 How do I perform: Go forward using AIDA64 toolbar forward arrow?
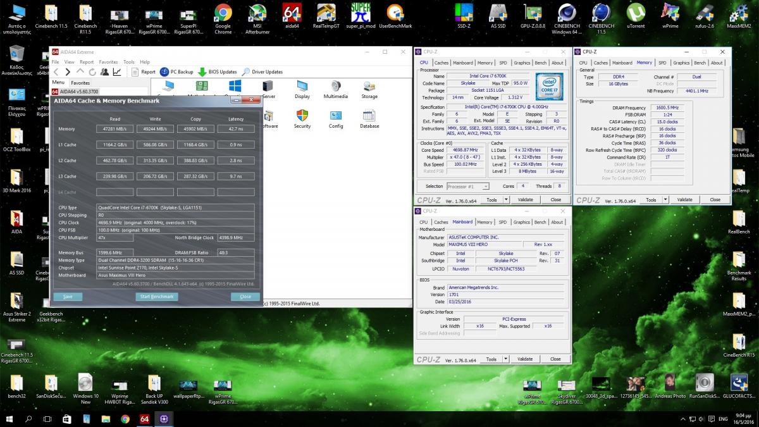tap(68, 72)
